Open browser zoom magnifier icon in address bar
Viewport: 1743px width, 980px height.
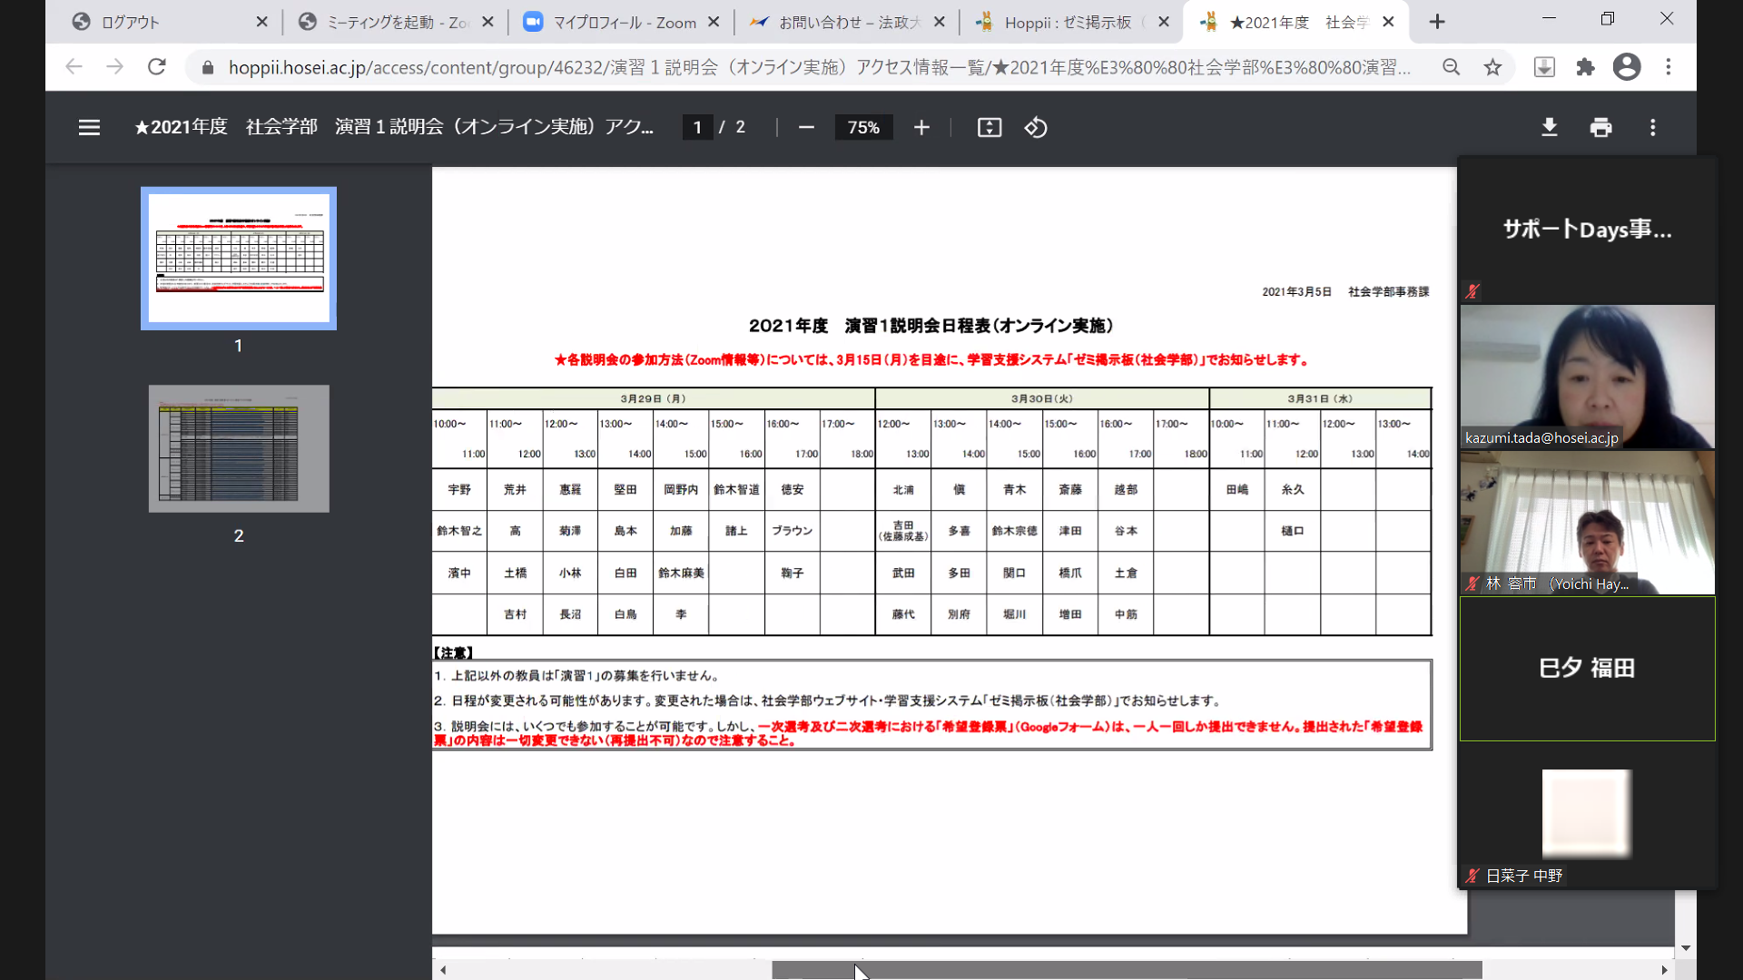click(1451, 67)
